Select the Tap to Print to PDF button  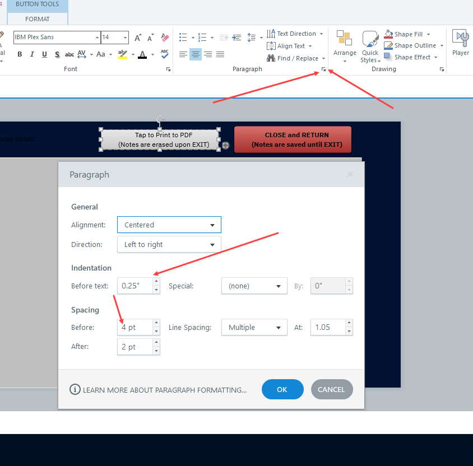(160, 140)
